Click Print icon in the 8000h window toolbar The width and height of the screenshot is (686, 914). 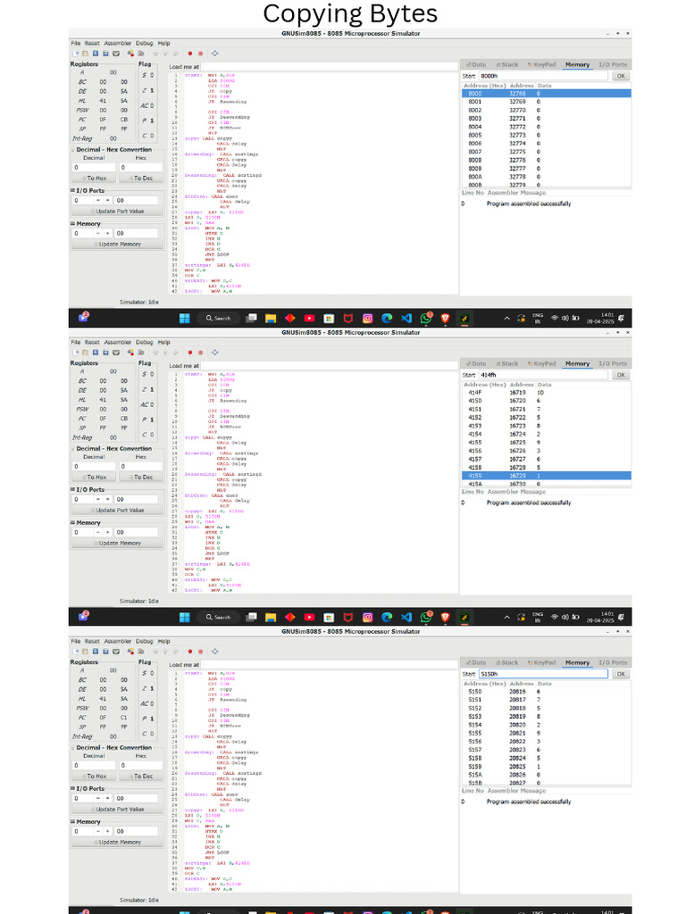click(x=116, y=54)
